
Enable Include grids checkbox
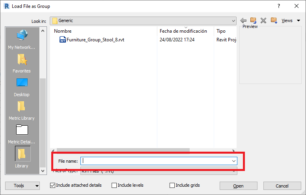tap(172, 185)
